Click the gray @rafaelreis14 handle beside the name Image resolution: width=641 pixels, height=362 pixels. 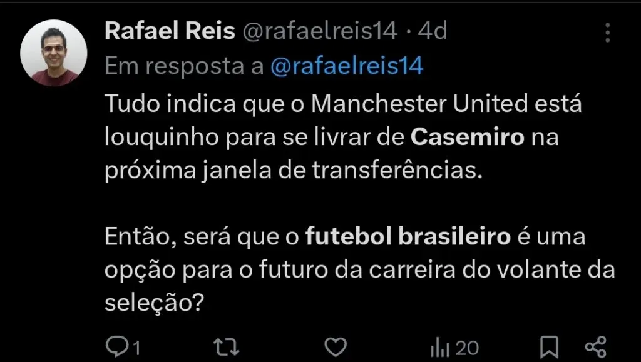(319, 31)
